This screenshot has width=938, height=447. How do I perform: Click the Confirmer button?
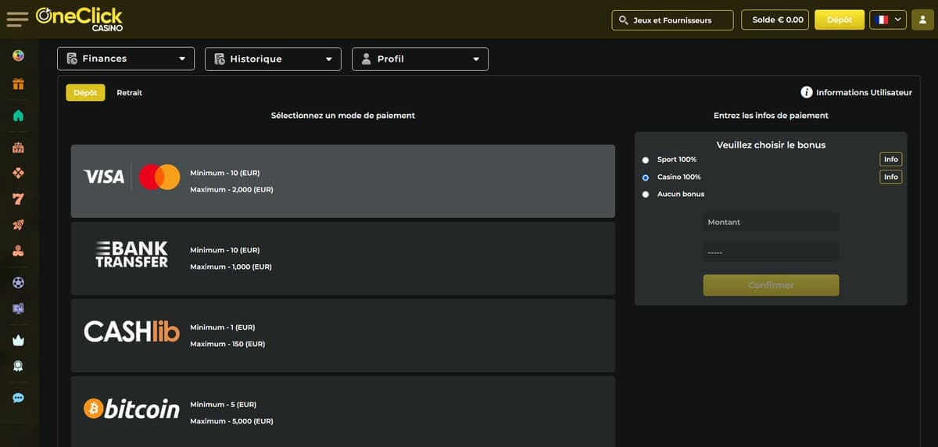click(x=771, y=285)
